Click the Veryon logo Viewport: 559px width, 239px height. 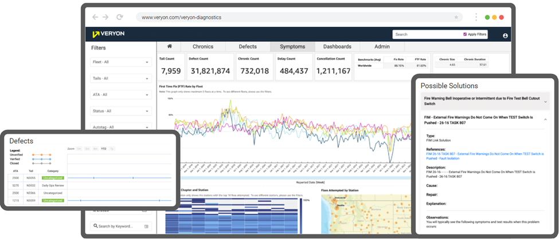click(x=108, y=34)
